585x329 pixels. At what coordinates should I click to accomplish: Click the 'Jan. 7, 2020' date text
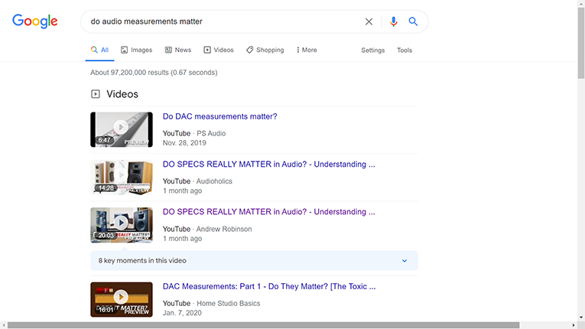click(182, 313)
